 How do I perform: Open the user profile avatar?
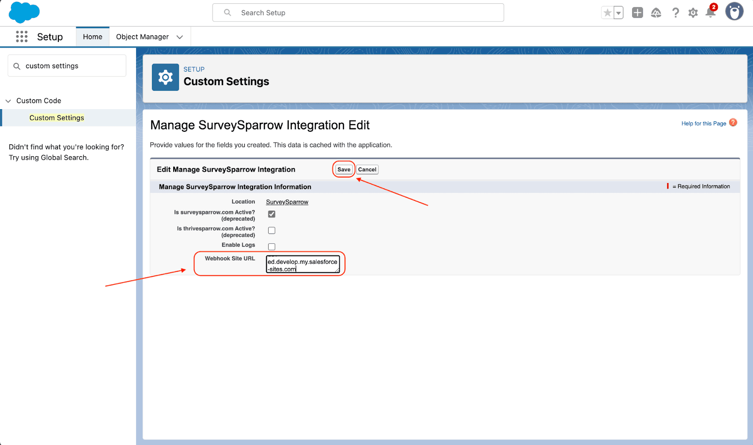click(734, 12)
